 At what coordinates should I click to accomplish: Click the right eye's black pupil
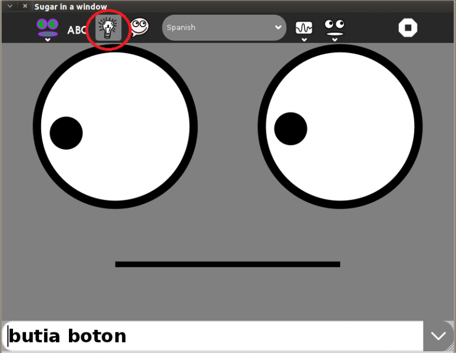pos(290,128)
